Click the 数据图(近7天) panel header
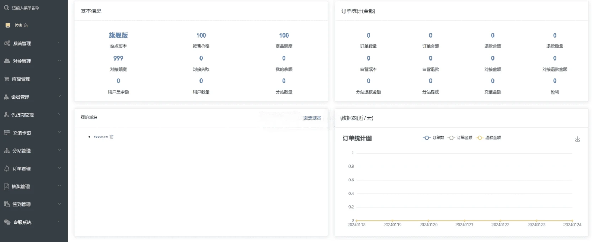593x242 pixels. pos(357,118)
